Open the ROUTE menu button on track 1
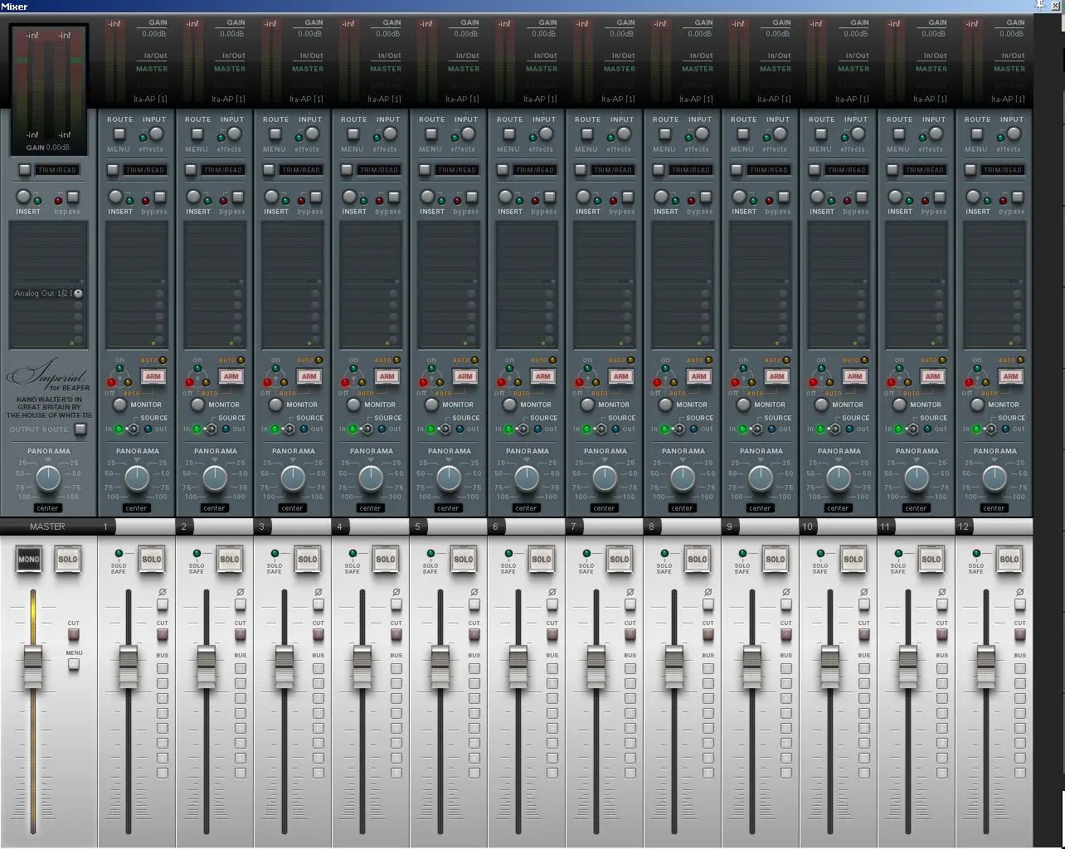This screenshot has height=849, width=1065. (x=119, y=134)
